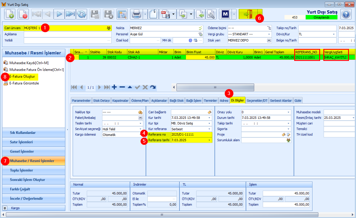Click the exit door icon
The height and width of the screenshot is (218, 356).
tap(248, 14)
